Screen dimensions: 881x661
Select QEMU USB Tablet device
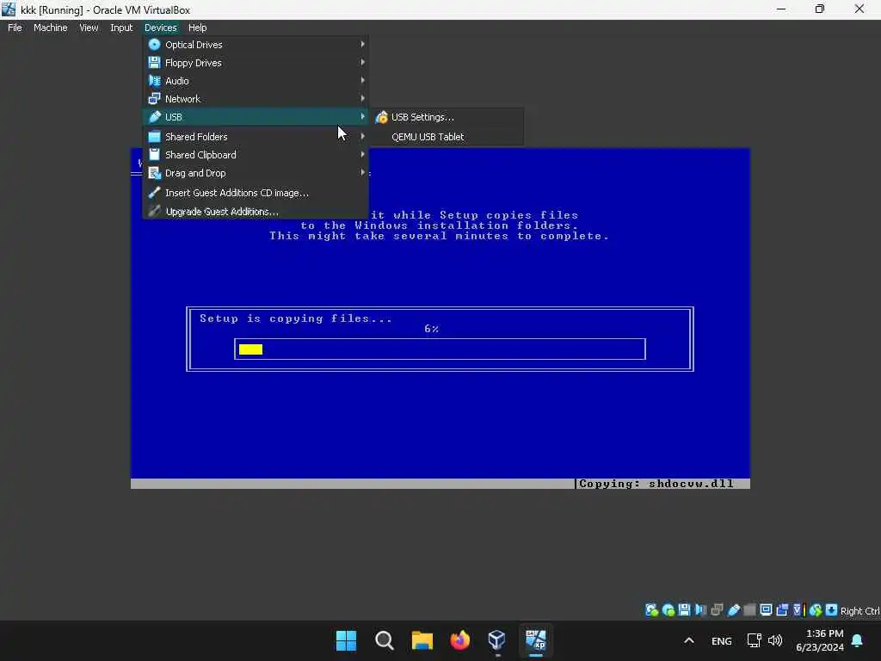point(447,137)
